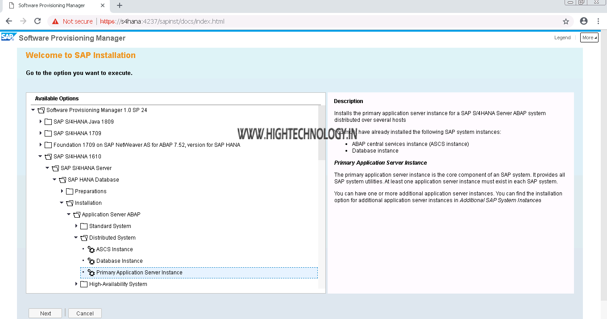
Task: Click the gear icon for ASCS Instance
Action: (91, 249)
